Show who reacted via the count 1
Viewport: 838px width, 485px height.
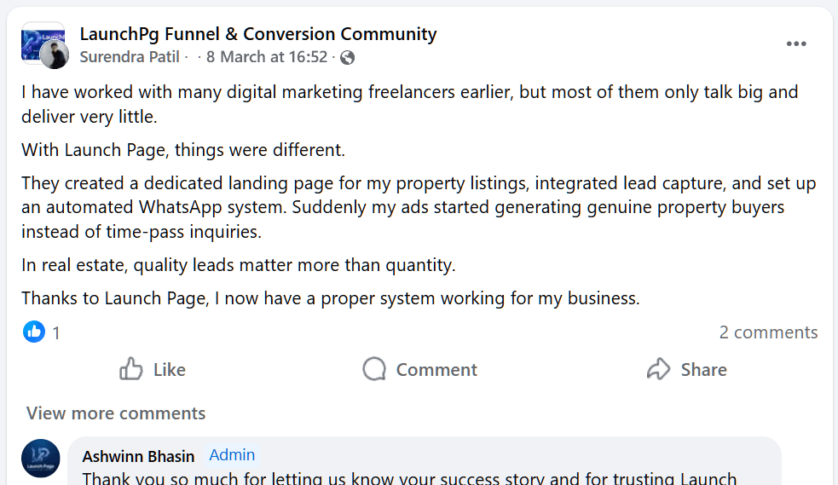pyautogui.click(x=56, y=332)
